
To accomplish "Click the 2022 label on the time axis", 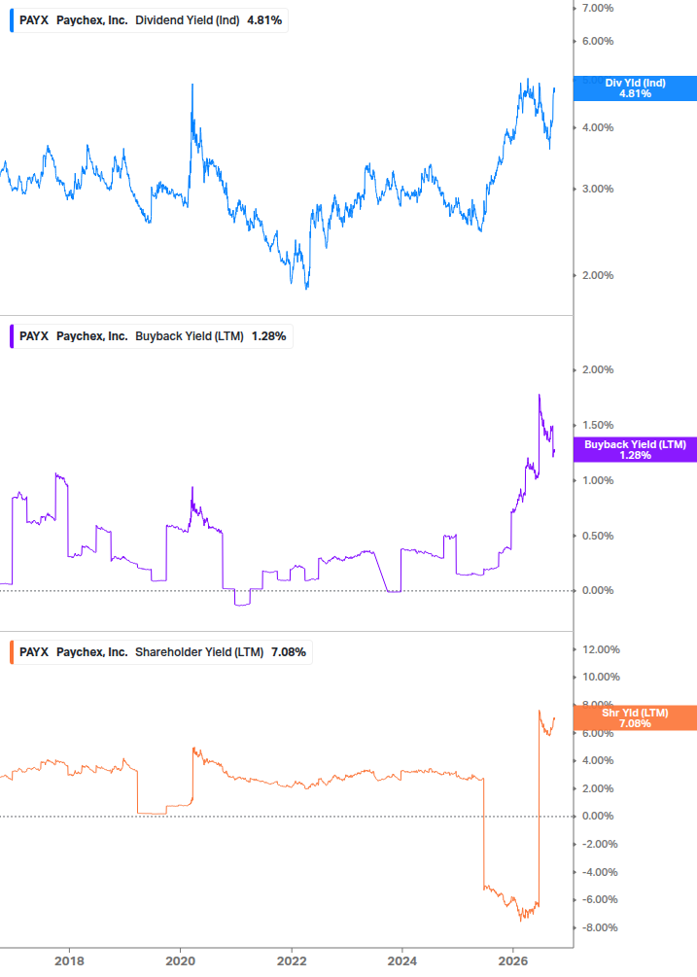I will tap(292, 960).
